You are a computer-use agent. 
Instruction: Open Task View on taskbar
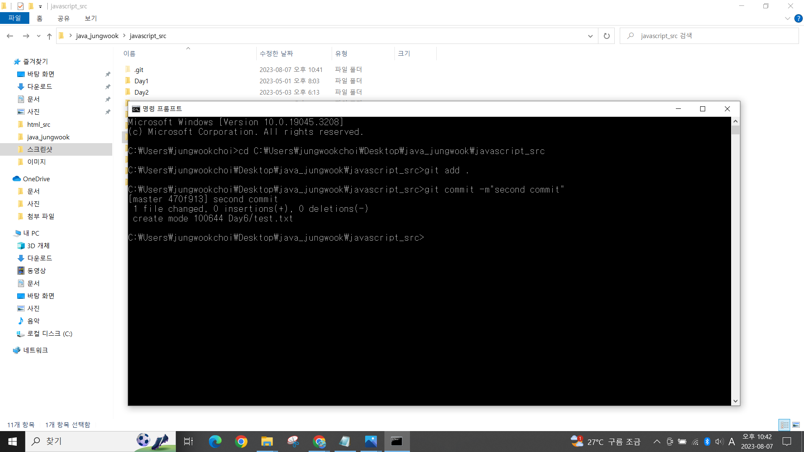coord(188,442)
